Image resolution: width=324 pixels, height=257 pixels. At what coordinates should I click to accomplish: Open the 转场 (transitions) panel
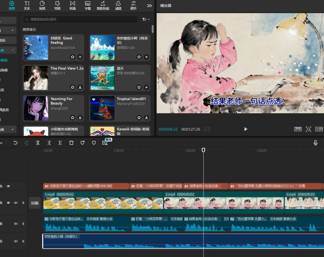coord(73,5)
